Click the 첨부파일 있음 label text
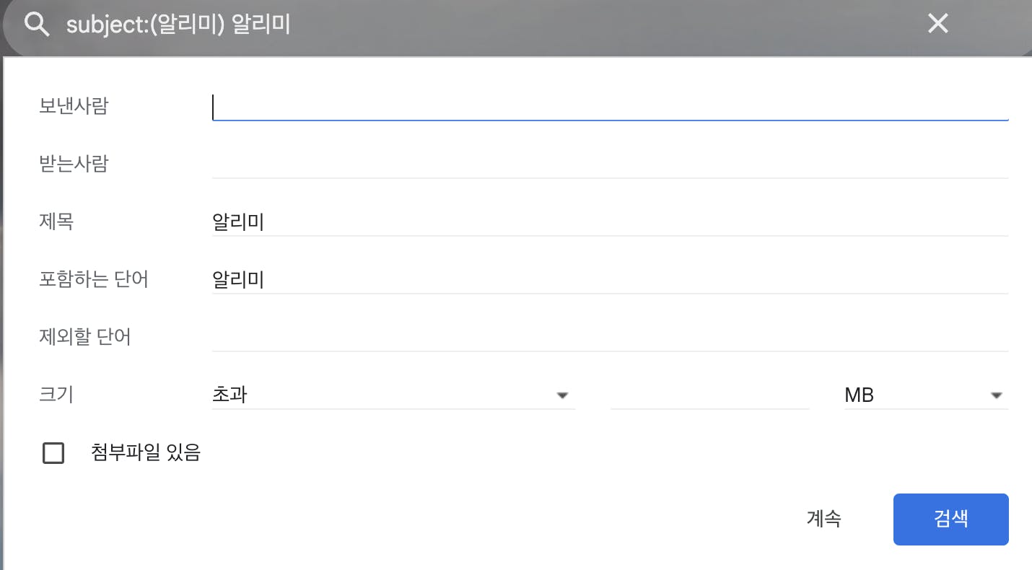Image resolution: width=1032 pixels, height=570 pixels. click(x=146, y=452)
